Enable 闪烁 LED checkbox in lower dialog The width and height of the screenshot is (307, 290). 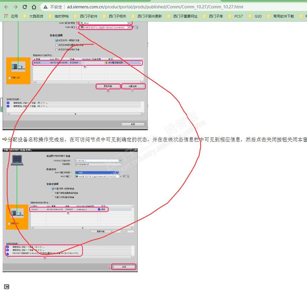(9, 223)
